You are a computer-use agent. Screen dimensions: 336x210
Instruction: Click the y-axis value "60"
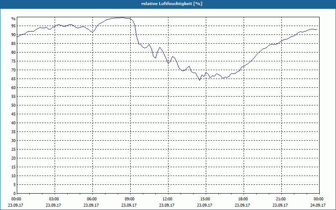point(13,88)
